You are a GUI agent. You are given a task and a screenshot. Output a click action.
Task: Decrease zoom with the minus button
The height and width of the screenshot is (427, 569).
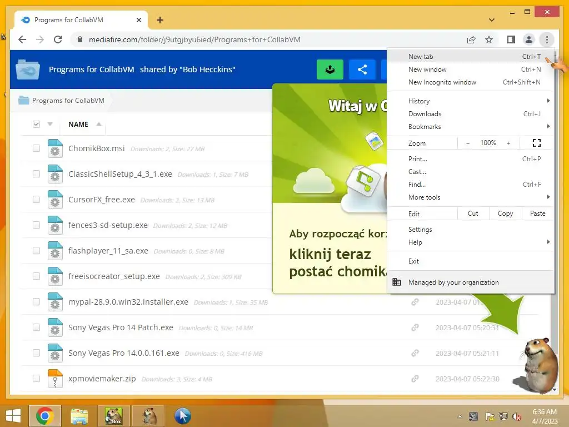coord(468,143)
